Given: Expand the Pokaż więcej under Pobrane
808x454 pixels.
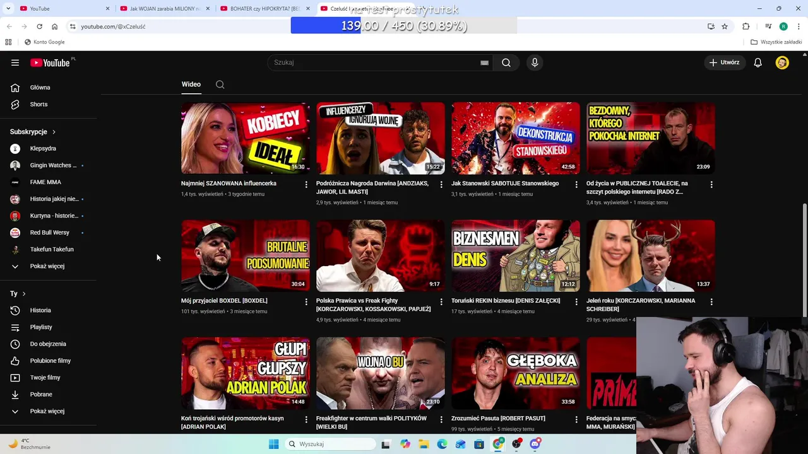Looking at the screenshot, I should tap(48, 411).
